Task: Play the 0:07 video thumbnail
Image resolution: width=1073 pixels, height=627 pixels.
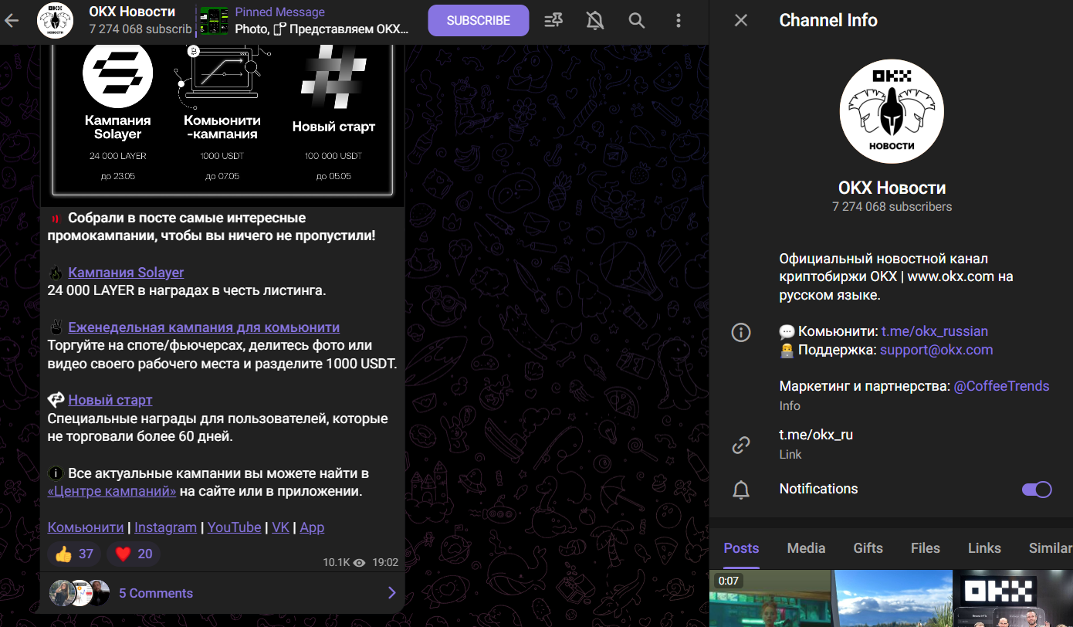Action: (770, 598)
